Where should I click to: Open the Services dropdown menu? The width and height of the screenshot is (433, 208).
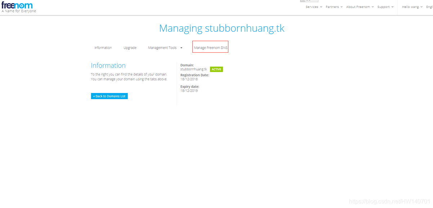click(314, 7)
